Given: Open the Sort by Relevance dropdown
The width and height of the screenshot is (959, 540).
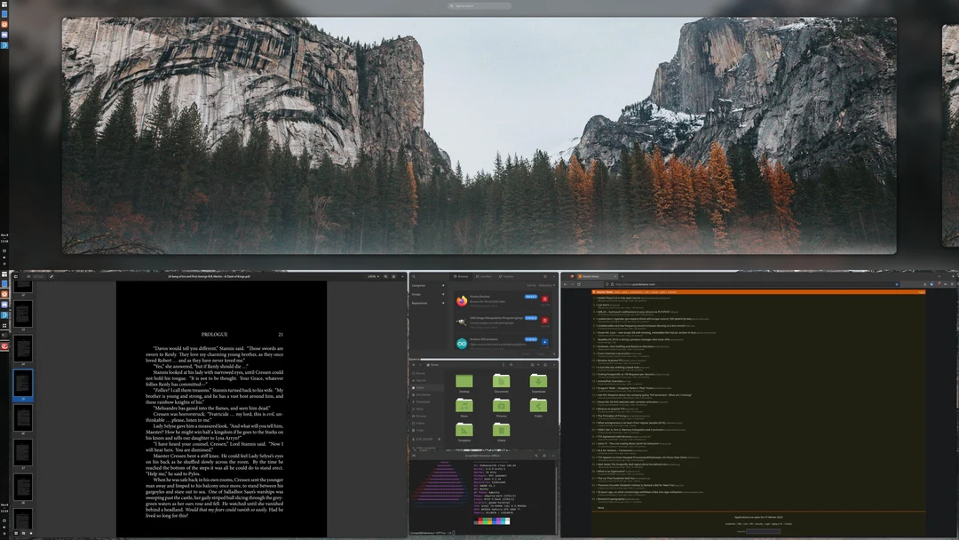Looking at the screenshot, I should click(x=547, y=285).
